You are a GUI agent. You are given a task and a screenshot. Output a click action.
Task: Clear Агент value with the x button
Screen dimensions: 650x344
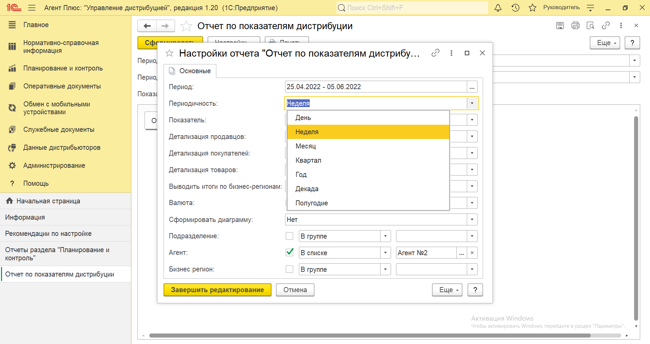pos(472,253)
